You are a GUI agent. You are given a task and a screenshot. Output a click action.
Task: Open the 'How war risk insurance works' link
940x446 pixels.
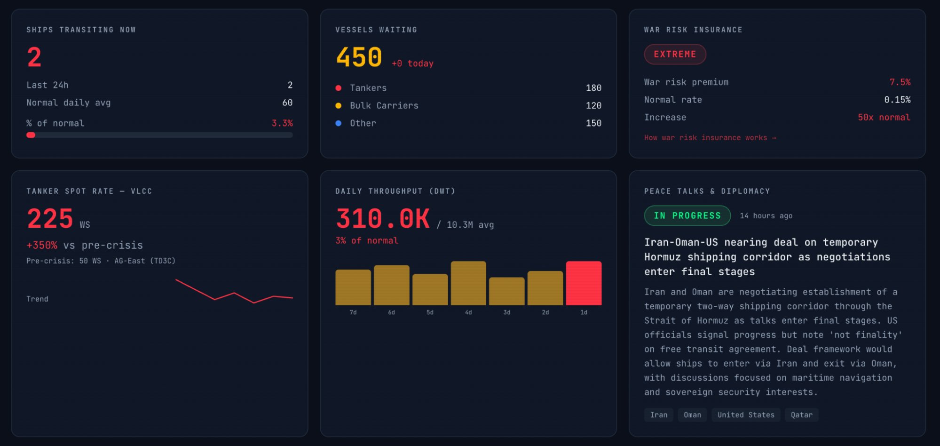pos(710,138)
